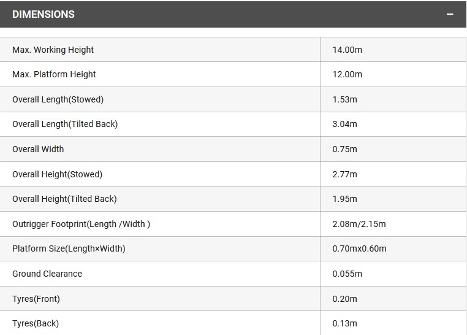Click the 14.00m working height value
Screen dimensions: 467x335
tap(347, 50)
